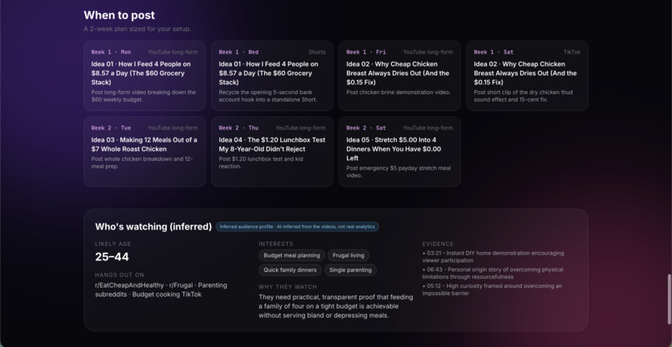This screenshot has width=672, height=347.
Task: Click the Quick family dinners chip
Action: coord(290,270)
